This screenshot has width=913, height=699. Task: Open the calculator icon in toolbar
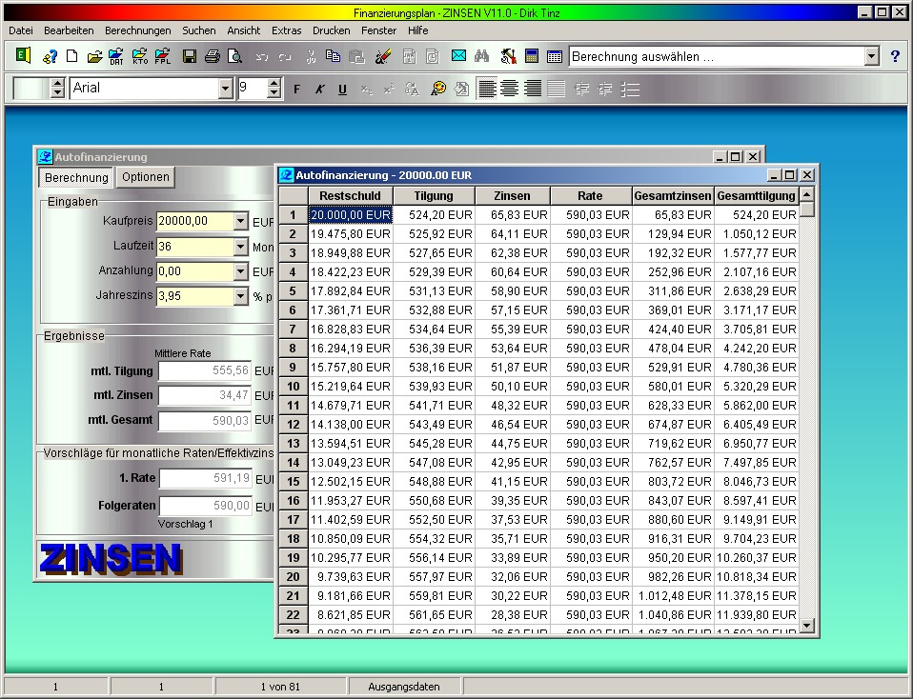point(531,56)
